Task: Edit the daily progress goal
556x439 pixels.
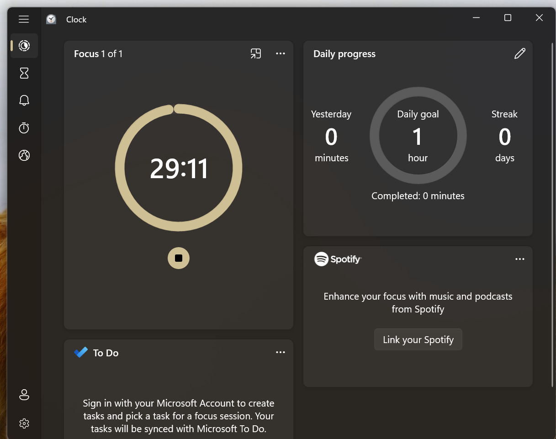Action: point(520,54)
